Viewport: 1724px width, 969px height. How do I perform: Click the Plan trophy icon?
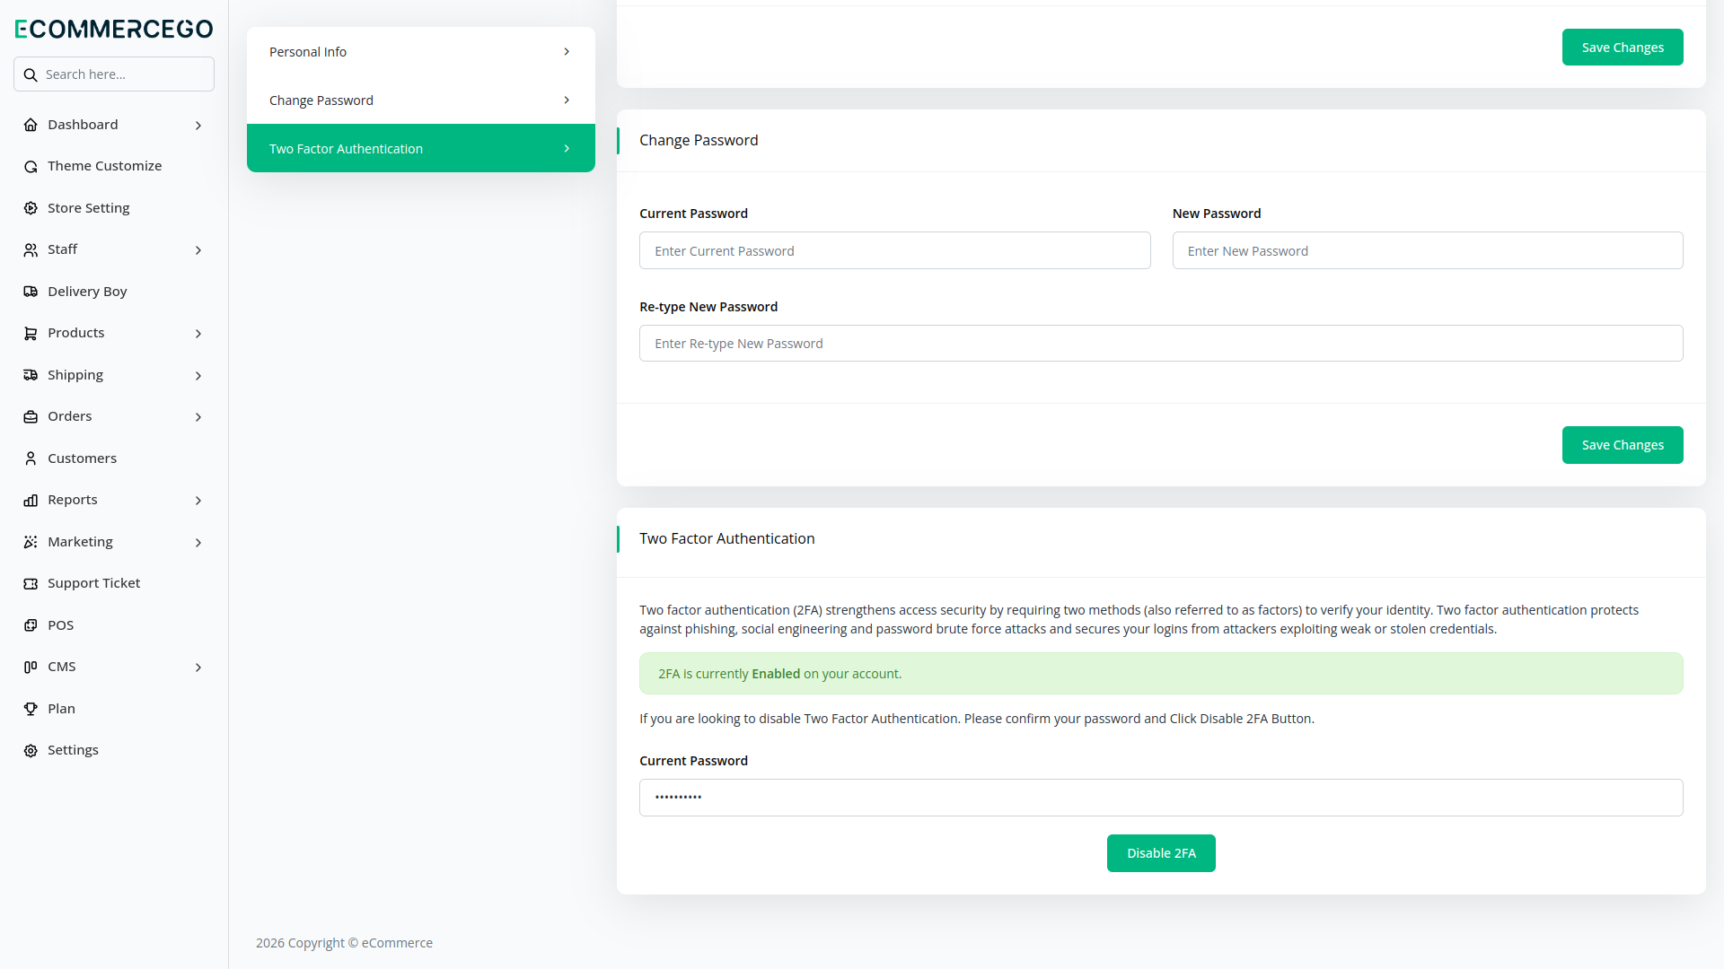(x=31, y=709)
